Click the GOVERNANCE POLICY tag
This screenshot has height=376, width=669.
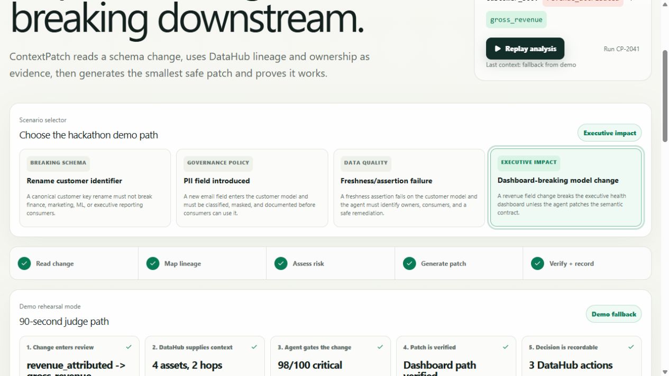click(218, 163)
